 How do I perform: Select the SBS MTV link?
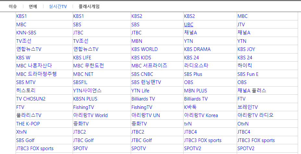26,82
